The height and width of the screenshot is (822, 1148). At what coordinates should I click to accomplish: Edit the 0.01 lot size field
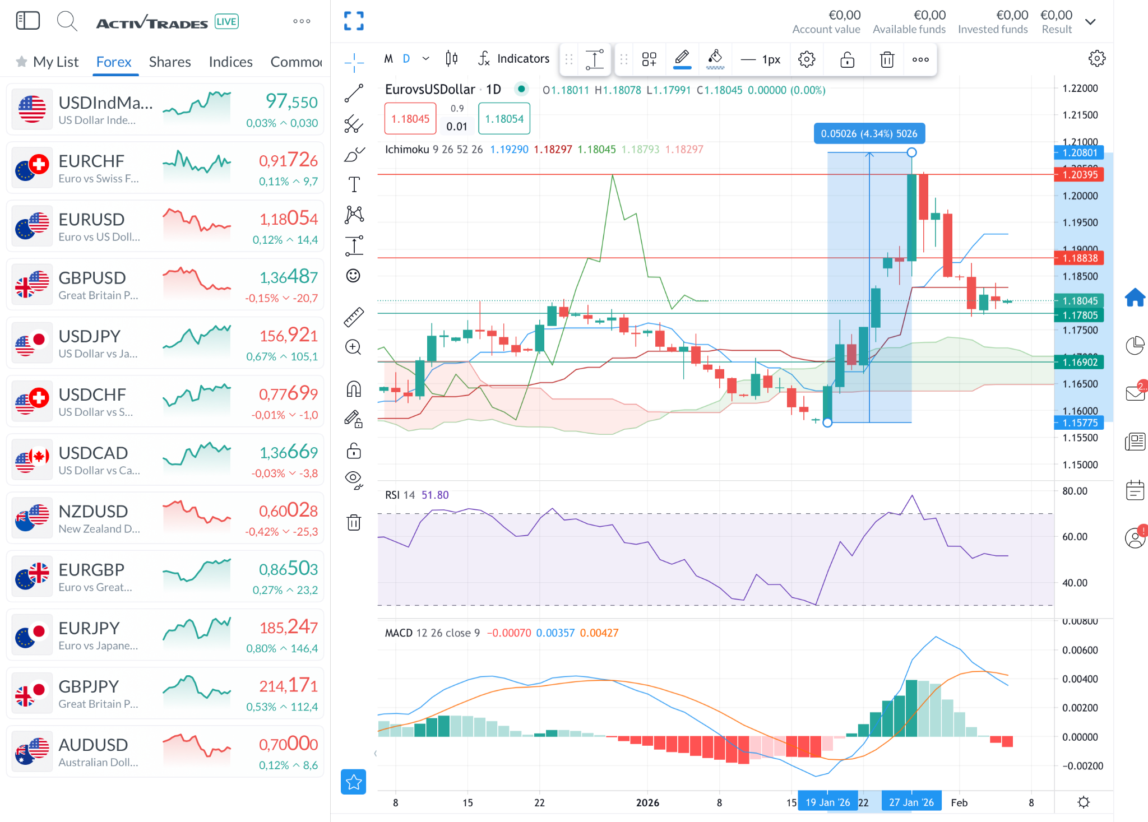[x=457, y=126]
